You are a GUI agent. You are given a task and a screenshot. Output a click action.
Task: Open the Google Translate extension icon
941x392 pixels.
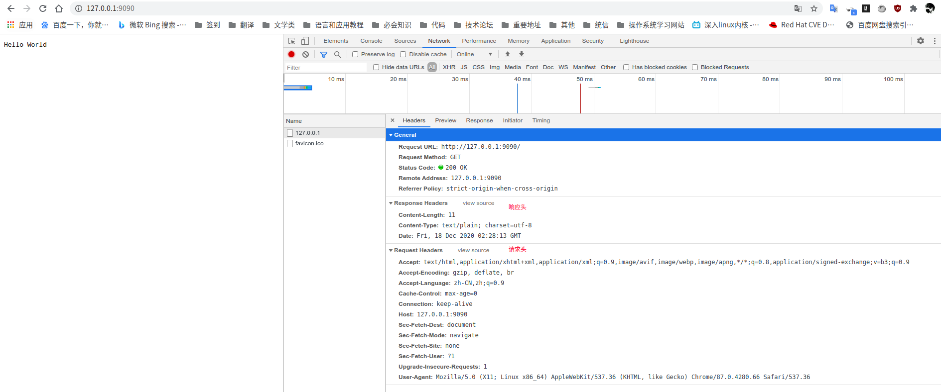(x=833, y=8)
